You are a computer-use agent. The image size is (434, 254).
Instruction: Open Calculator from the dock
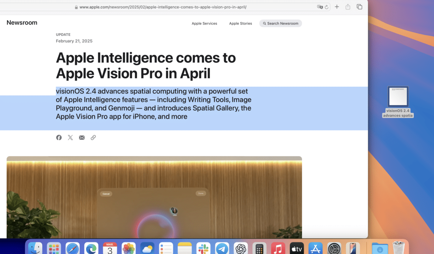click(259, 248)
